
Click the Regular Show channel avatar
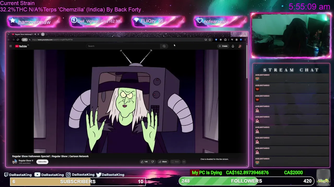[x=15, y=162]
